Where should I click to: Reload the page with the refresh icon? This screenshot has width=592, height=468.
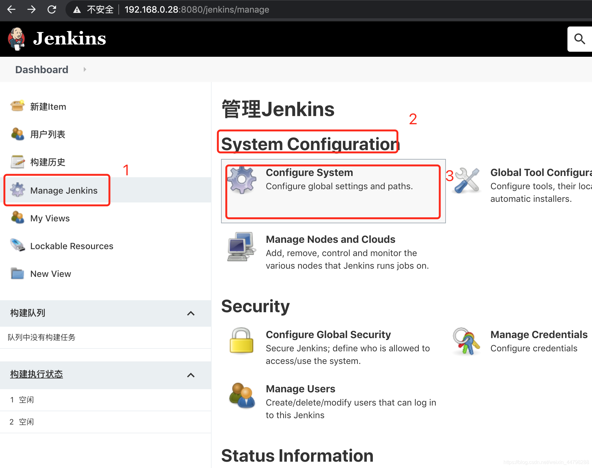tap(52, 9)
